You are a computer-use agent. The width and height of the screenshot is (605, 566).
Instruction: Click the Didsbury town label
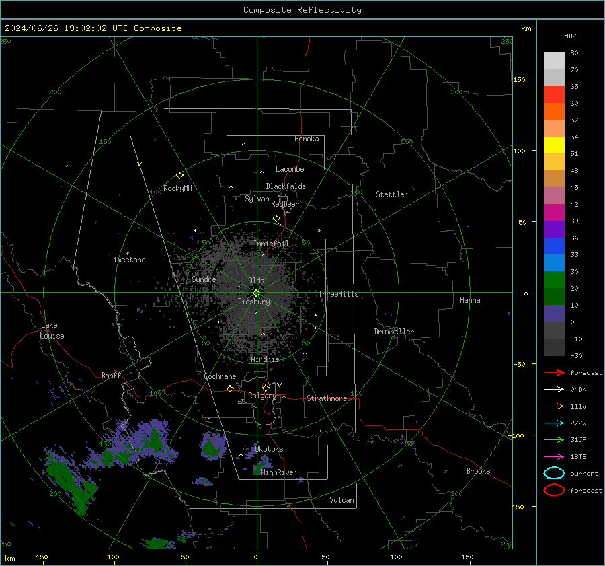(253, 302)
